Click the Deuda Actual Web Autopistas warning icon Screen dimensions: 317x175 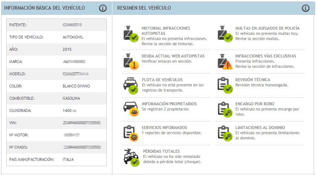[x=131, y=62]
